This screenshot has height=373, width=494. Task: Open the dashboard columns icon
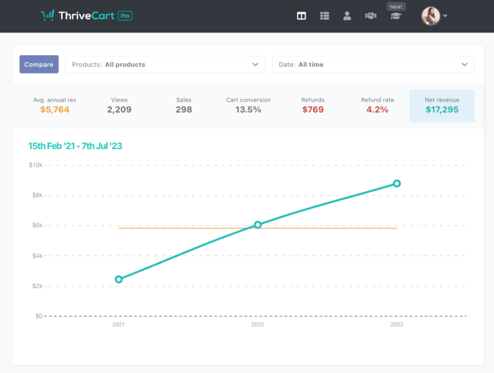(301, 16)
